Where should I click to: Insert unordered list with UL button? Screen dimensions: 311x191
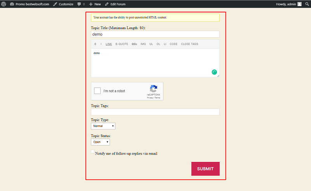[x=151, y=44]
